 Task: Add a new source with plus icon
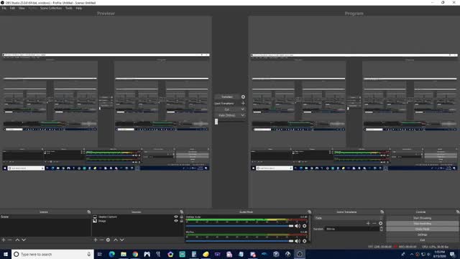96,240
